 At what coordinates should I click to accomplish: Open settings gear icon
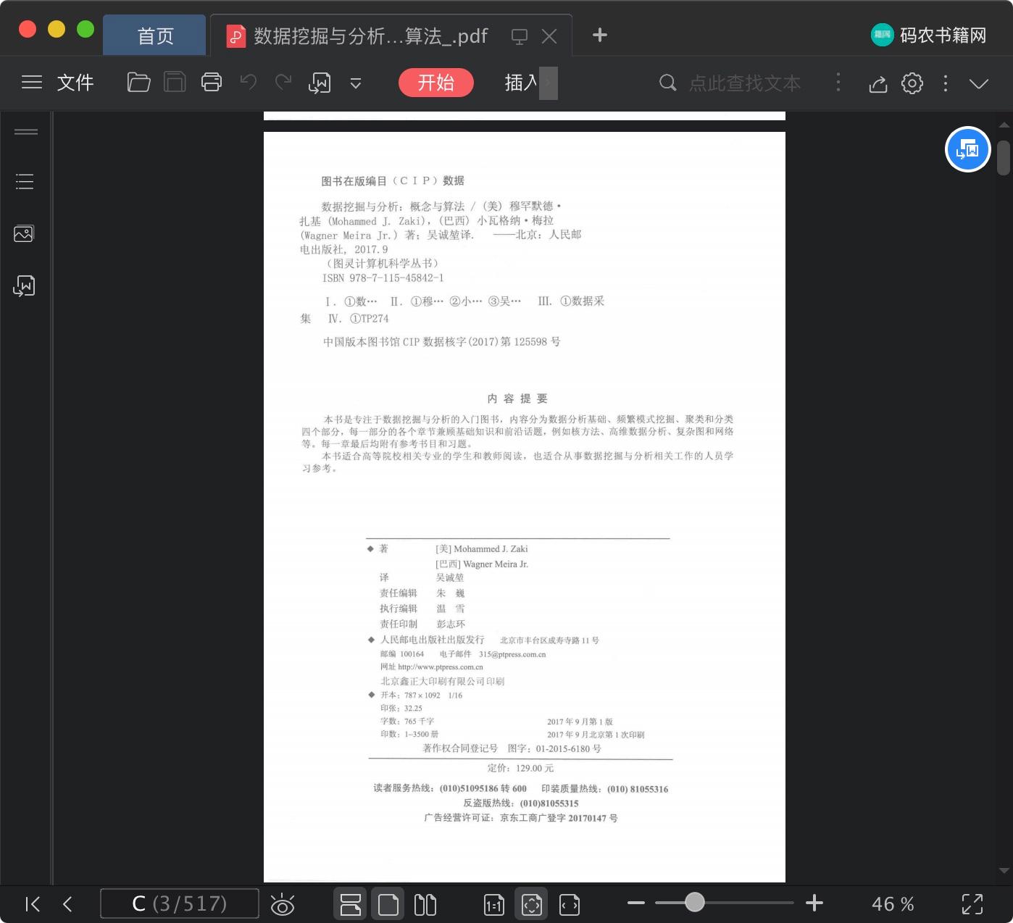click(912, 83)
